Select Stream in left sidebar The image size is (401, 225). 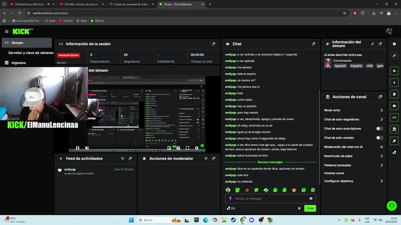[27, 43]
